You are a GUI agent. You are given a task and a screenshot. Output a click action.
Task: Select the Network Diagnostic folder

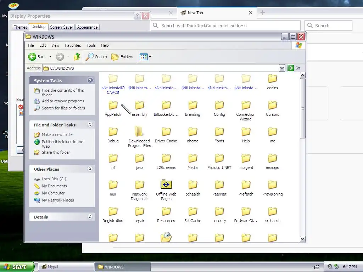[x=139, y=190]
